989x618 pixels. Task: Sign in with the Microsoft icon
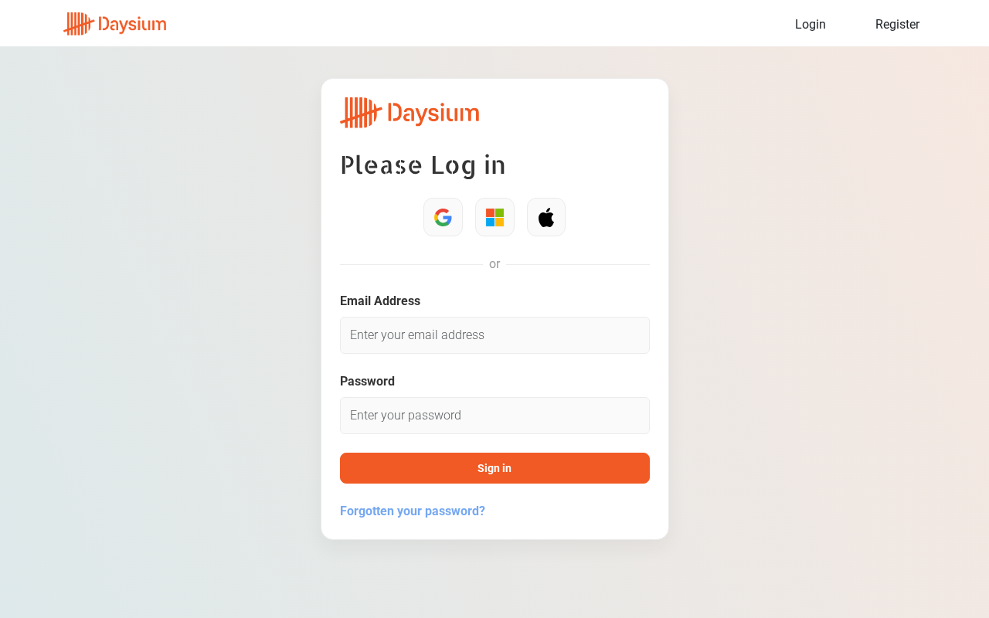(x=494, y=217)
